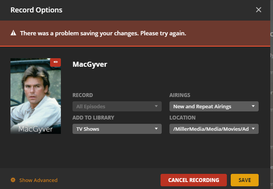
Task: Click the ADD TO LIBRARY field label
Action: point(93,118)
